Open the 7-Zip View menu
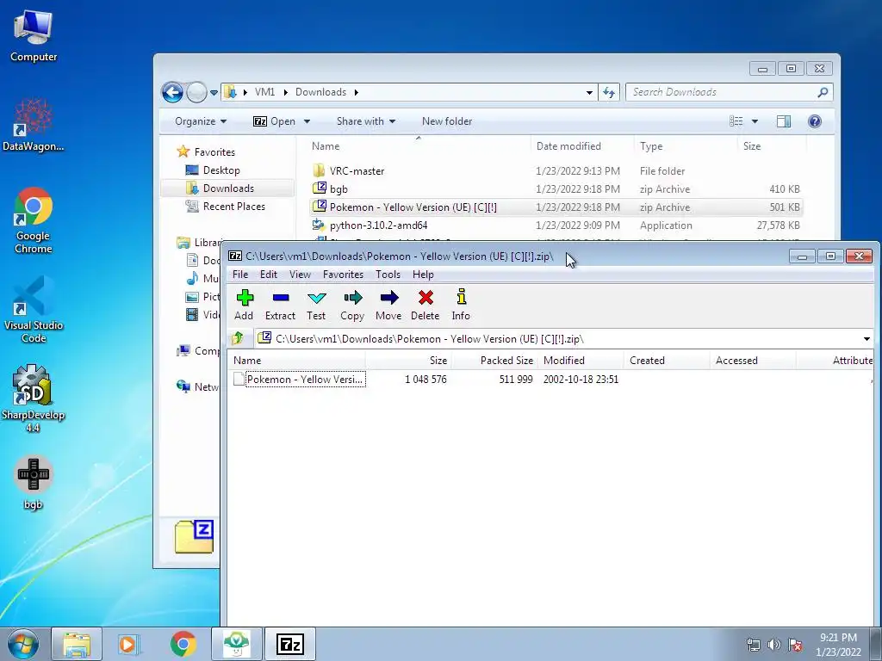Image resolution: width=882 pixels, height=661 pixels. 300,275
